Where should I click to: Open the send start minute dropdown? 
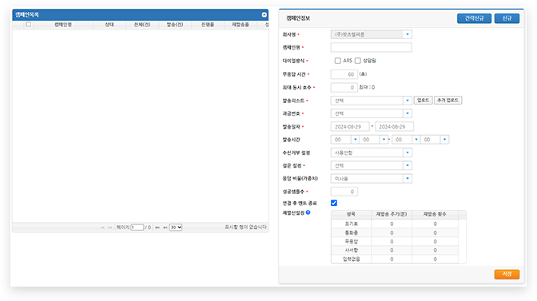[x=373, y=140]
